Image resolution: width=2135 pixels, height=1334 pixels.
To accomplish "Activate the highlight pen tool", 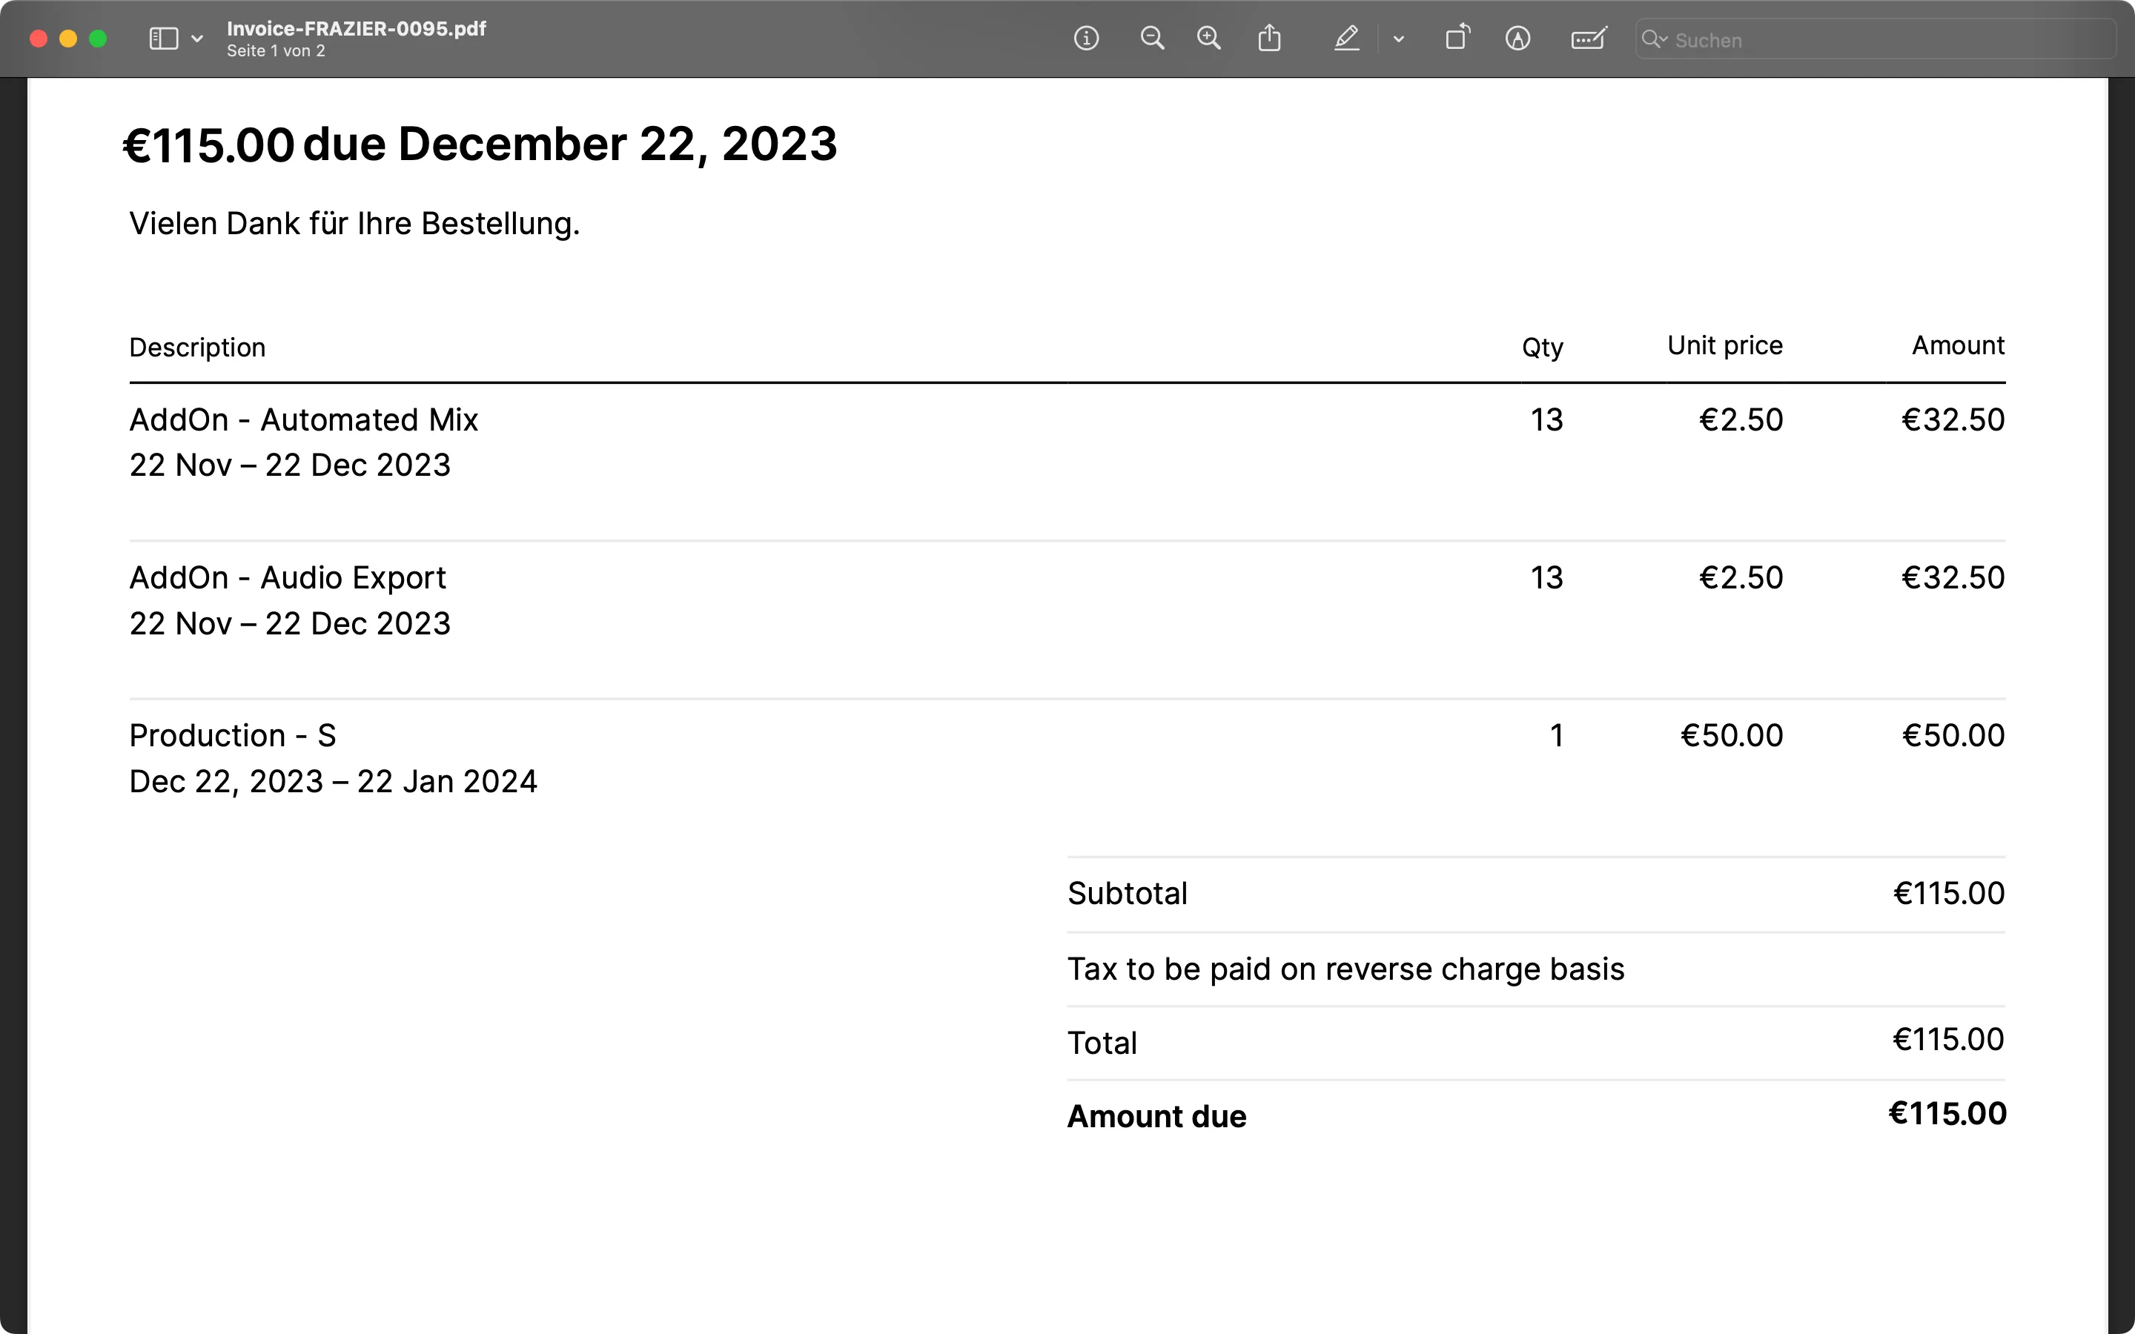I will tap(1345, 39).
